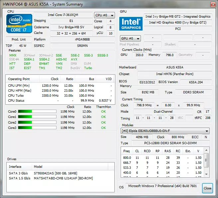Click the 8192 MB memory size field
Screen dimensions: 218x198
[x=148, y=92]
